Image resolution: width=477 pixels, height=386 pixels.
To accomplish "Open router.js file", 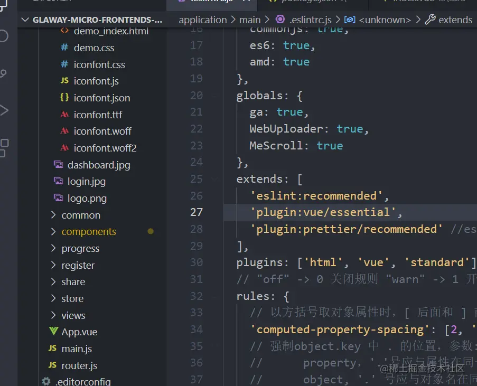I will click(79, 365).
